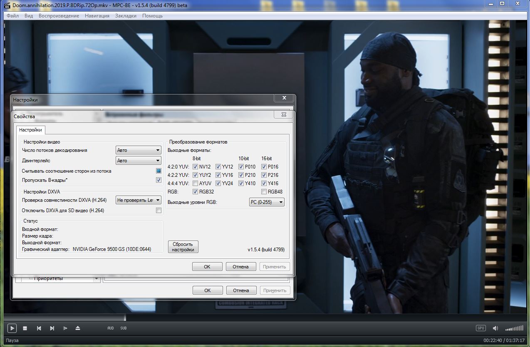Image resolution: width=530 pixels, height=347 pixels.
Task: Open the Закладки menu
Action: (x=126, y=16)
